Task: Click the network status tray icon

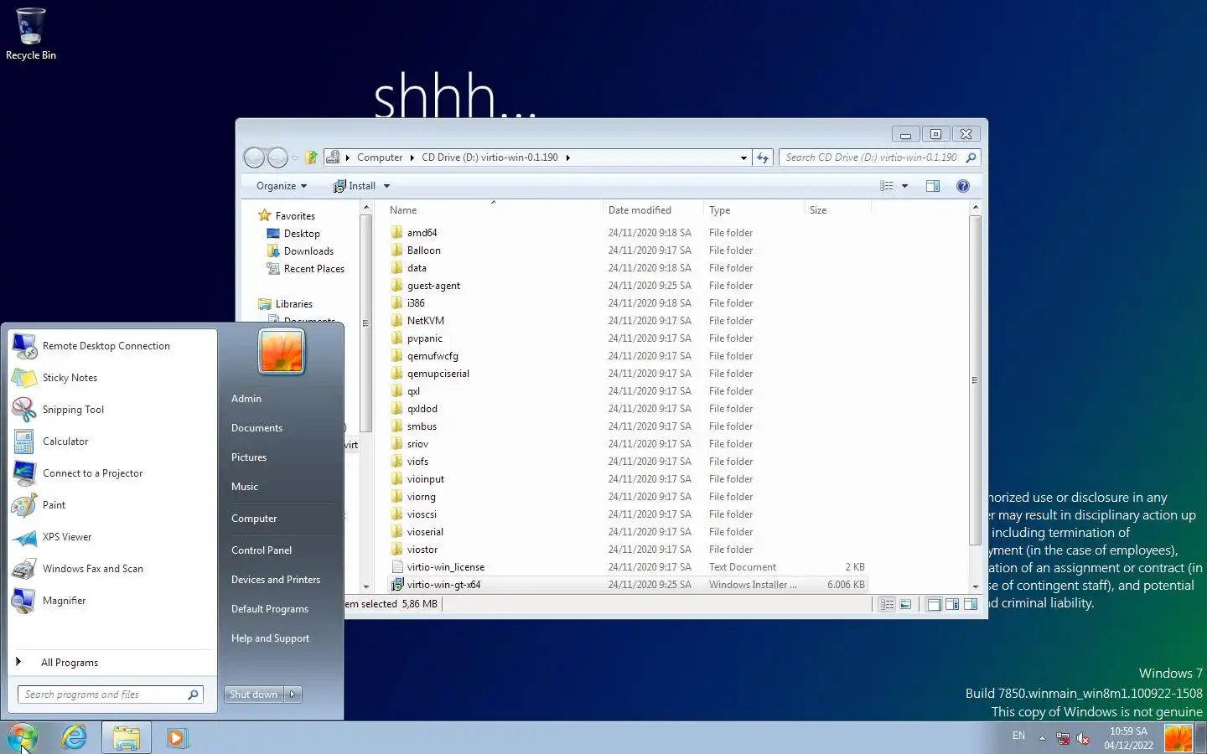Action: pyautogui.click(x=1063, y=738)
